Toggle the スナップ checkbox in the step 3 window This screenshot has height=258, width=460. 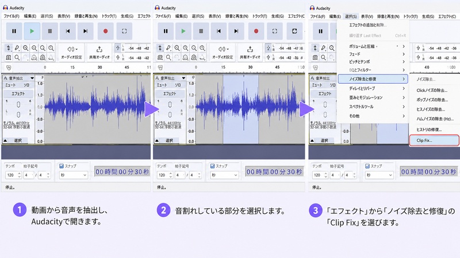click(367, 166)
